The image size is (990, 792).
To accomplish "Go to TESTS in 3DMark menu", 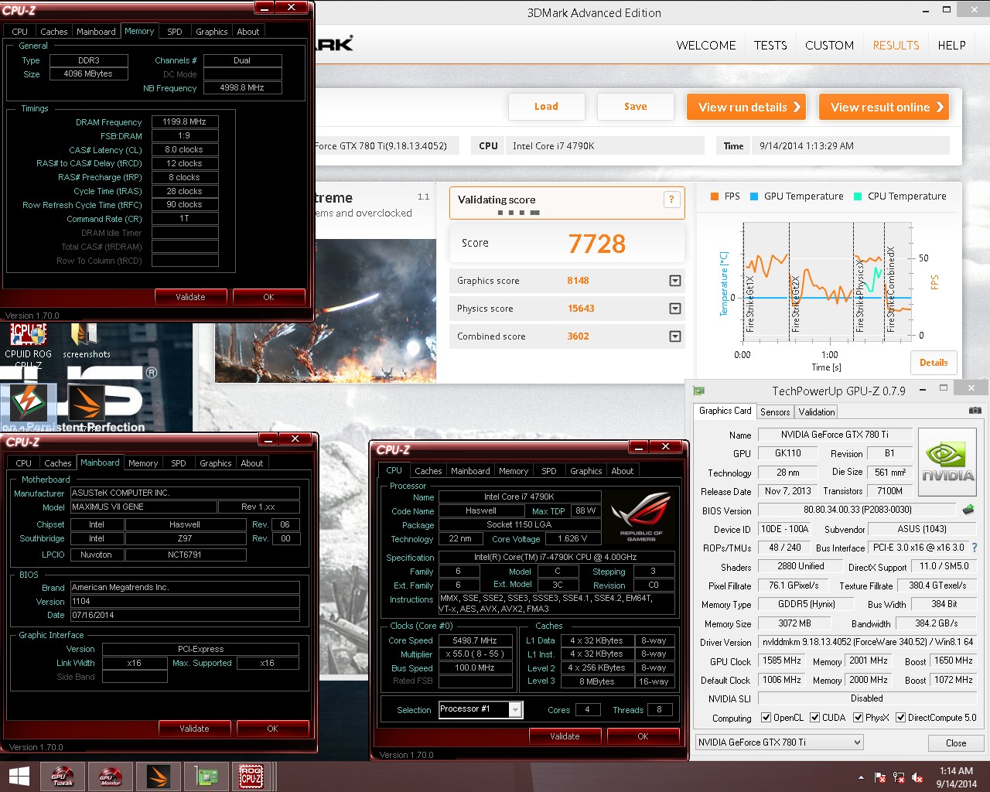I will [770, 46].
